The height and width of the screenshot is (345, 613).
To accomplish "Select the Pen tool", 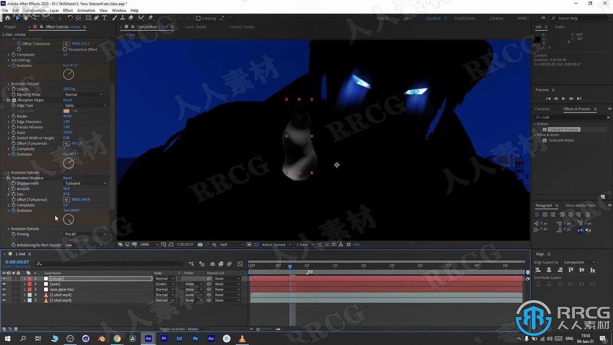I will pos(96,18).
